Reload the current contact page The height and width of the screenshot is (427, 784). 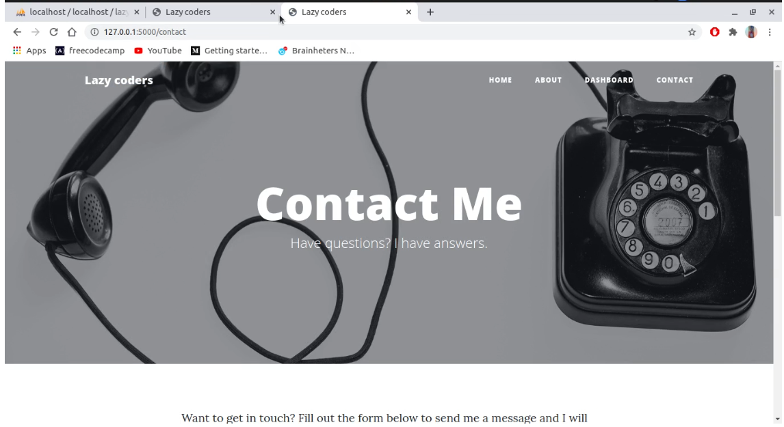point(53,32)
